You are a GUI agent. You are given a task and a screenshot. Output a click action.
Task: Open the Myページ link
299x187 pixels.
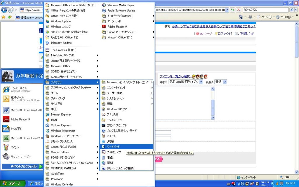(x=205, y=34)
